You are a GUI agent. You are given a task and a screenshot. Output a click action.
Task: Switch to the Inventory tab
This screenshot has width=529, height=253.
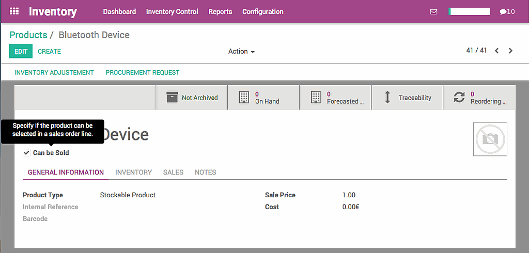tap(133, 172)
